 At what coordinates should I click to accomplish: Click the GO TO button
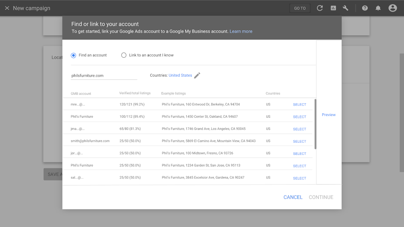pyautogui.click(x=300, y=8)
